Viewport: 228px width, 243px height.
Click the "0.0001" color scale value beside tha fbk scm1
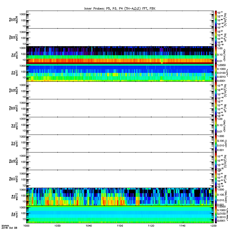[221, 81]
